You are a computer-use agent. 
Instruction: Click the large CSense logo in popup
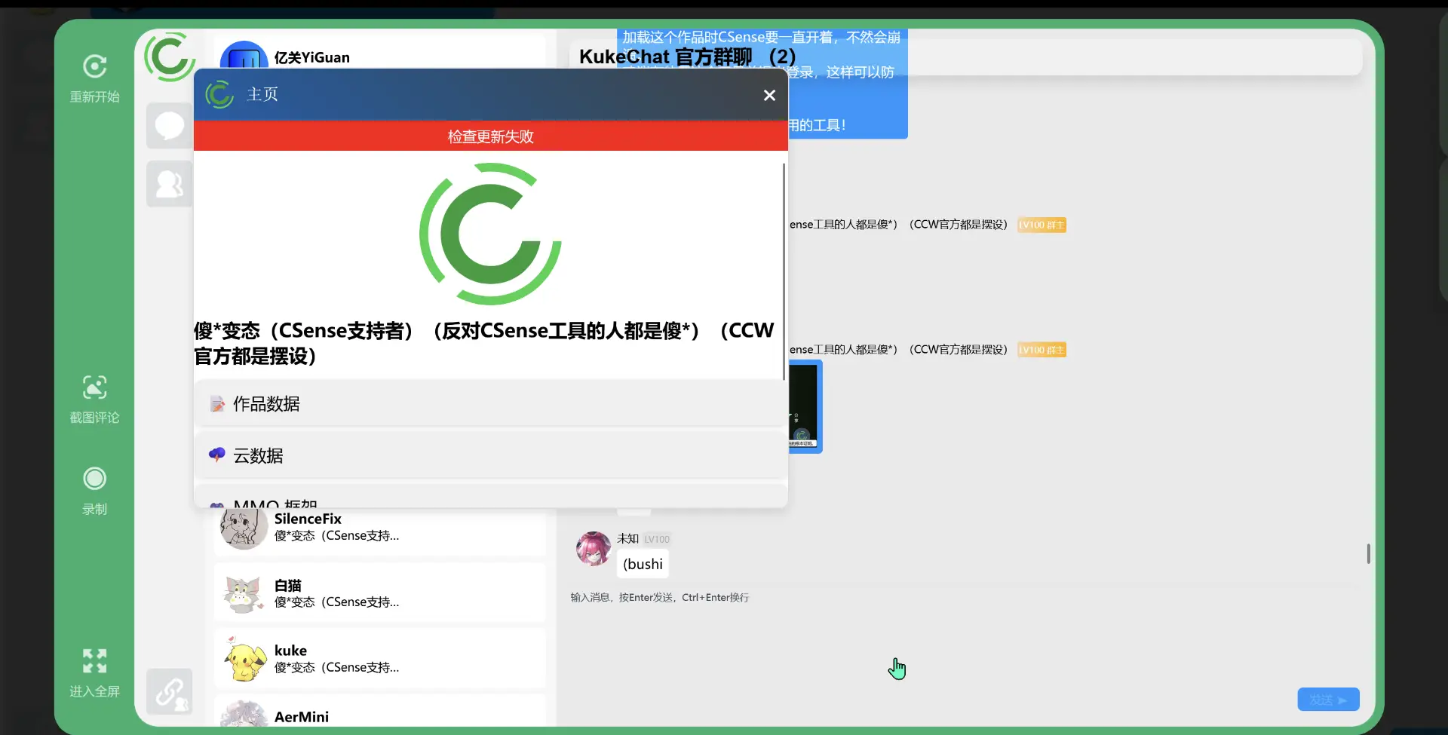[490, 234]
